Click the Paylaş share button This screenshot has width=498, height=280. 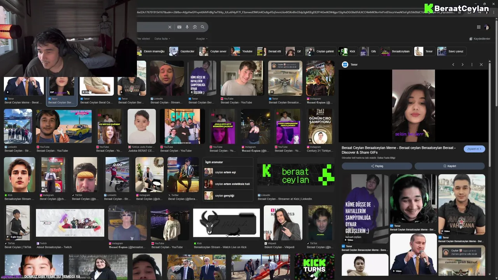[x=377, y=166]
